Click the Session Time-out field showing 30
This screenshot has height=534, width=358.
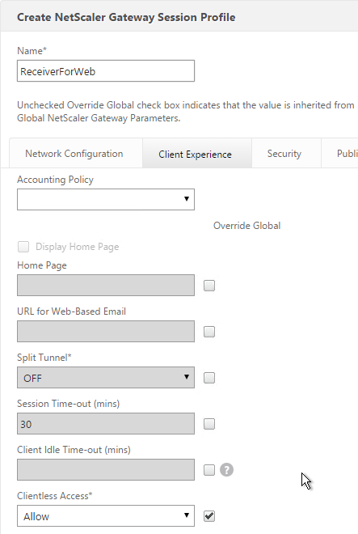coord(106,424)
